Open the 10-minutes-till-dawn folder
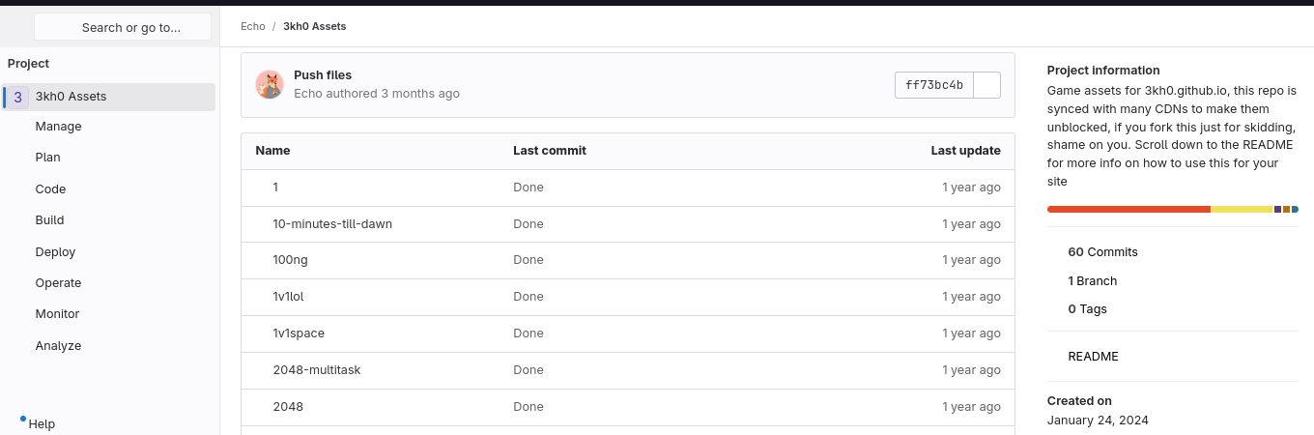The image size is (1314, 435). (x=332, y=224)
